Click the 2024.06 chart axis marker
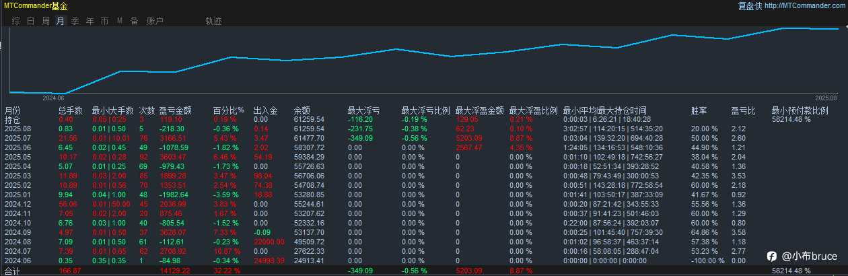Viewport: 848px width, 276px height. click(x=52, y=98)
